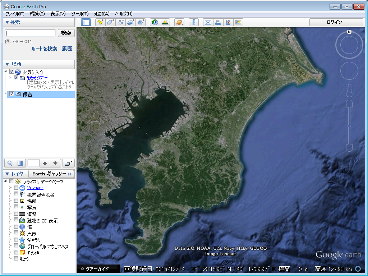Enable the 道路 layer checkbox
The height and width of the screenshot is (276, 368).
16,213
